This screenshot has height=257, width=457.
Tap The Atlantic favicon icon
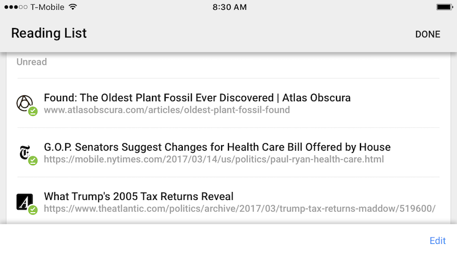[x=25, y=202]
